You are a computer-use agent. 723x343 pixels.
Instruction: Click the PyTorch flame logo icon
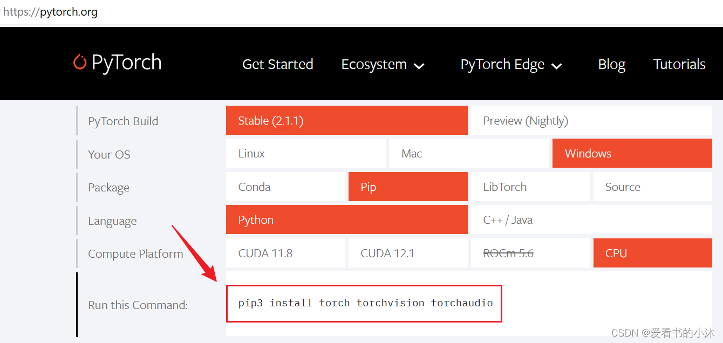pos(80,62)
